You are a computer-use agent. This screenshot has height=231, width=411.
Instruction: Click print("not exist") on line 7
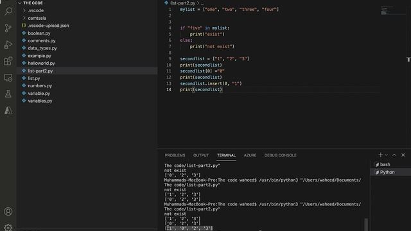(x=212, y=46)
